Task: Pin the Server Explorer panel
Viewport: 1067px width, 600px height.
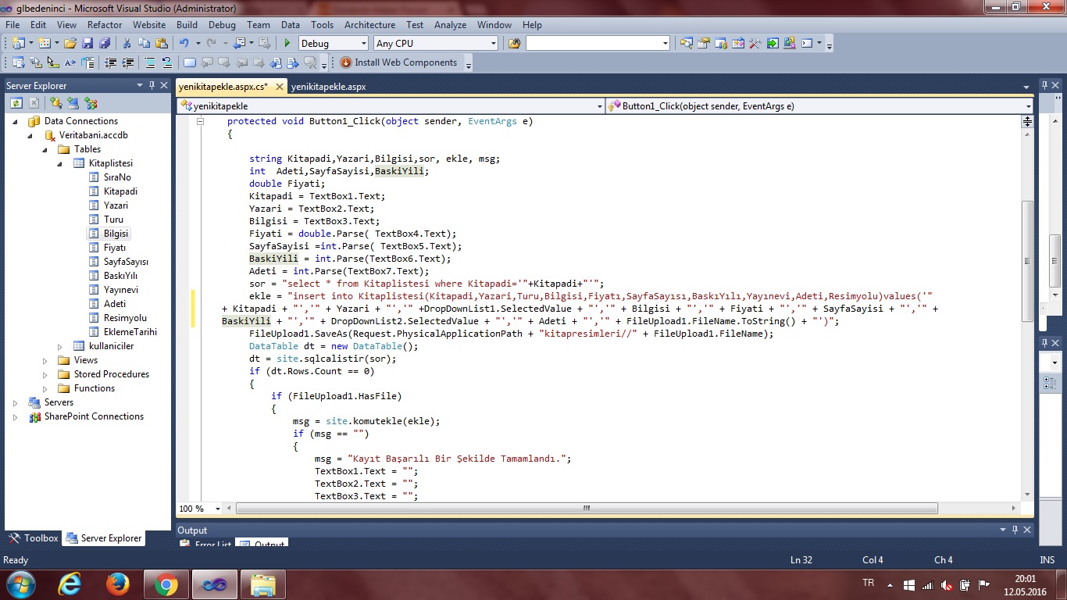Action: [x=152, y=85]
